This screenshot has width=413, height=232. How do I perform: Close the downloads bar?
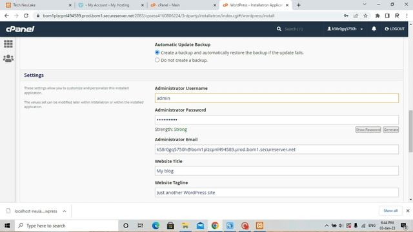click(408, 211)
